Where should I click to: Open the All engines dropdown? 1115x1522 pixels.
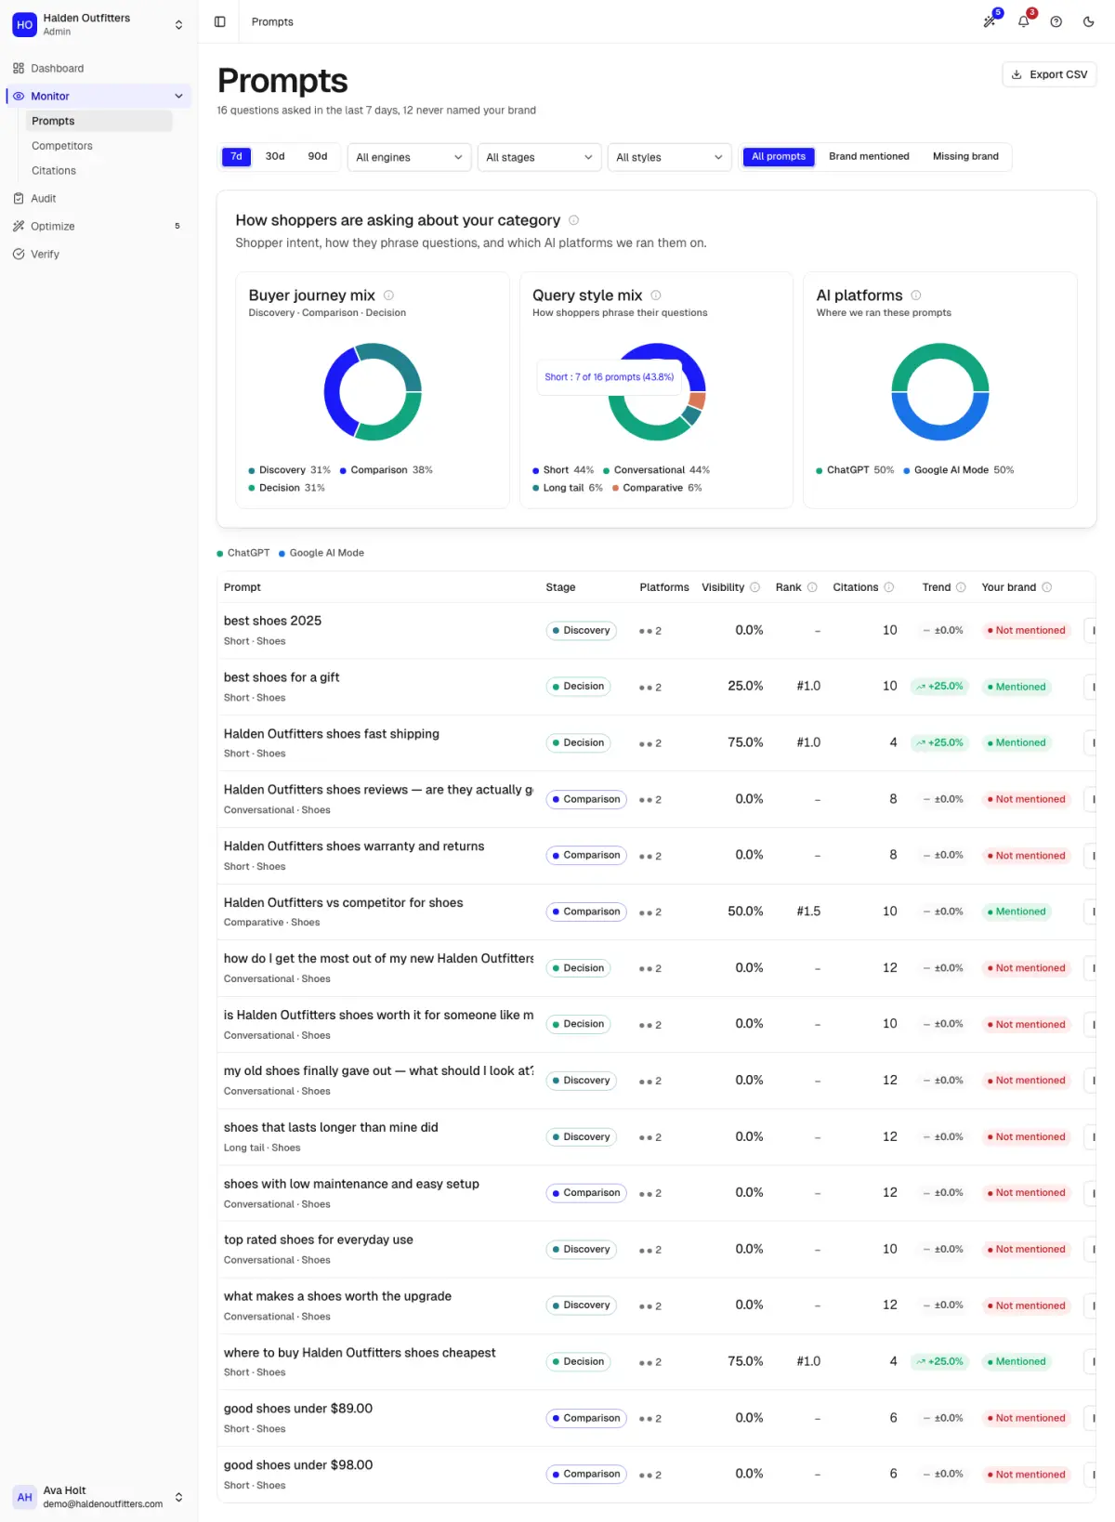tap(409, 157)
